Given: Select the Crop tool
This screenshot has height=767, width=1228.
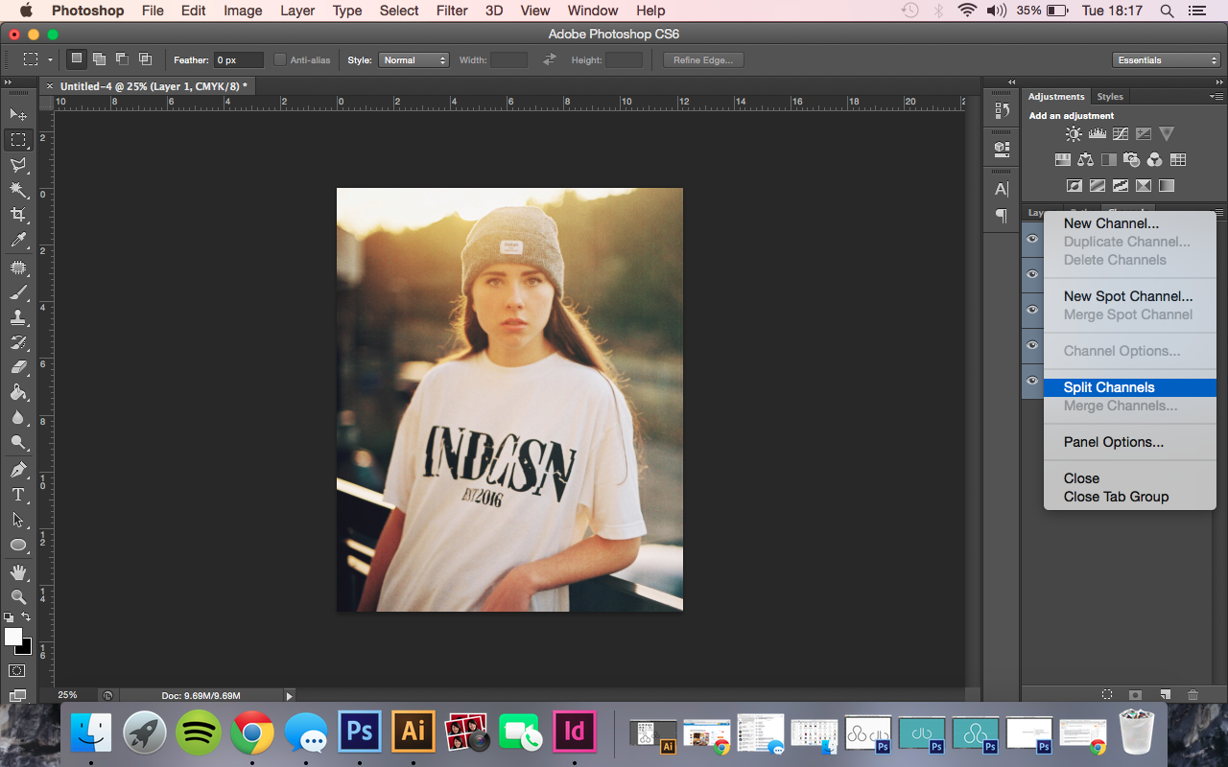Looking at the screenshot, I should (17, 215).
